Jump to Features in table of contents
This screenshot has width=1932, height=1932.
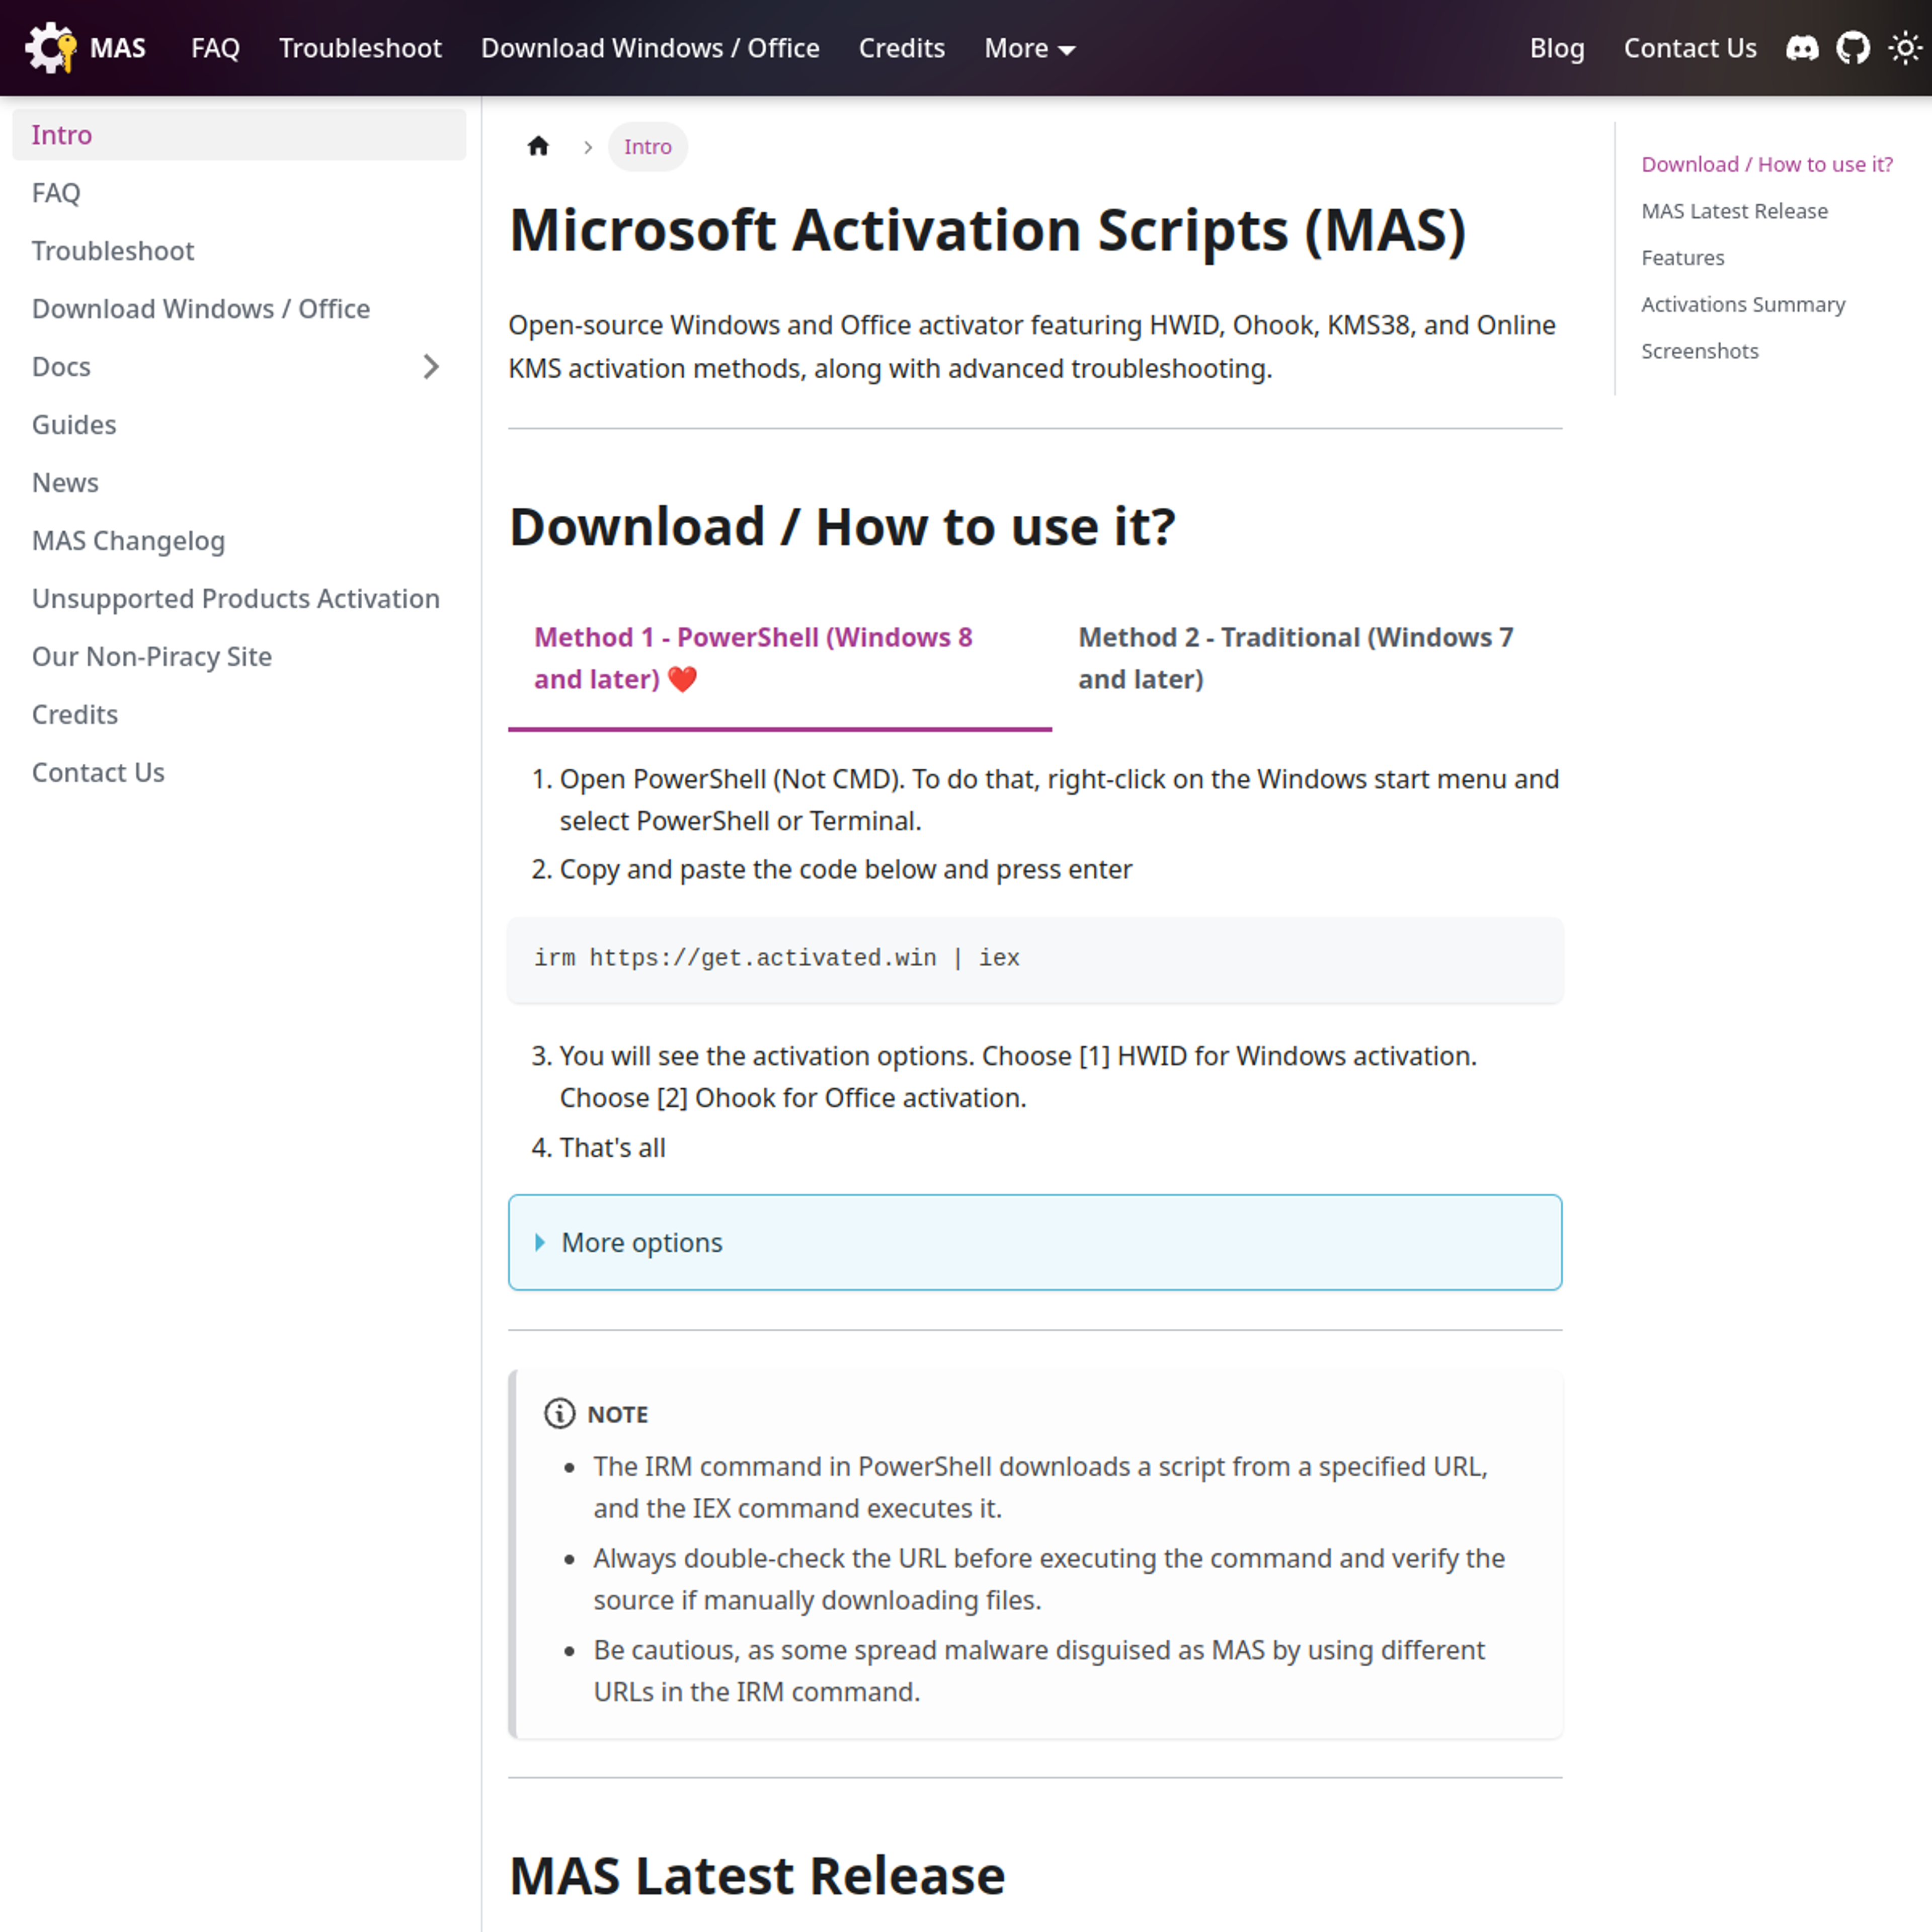pos(1682,258)
